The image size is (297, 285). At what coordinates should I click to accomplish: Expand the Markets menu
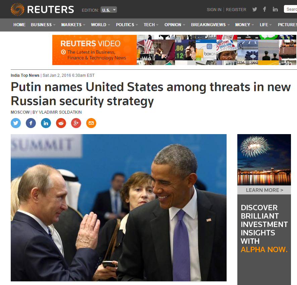pos(73,25)
